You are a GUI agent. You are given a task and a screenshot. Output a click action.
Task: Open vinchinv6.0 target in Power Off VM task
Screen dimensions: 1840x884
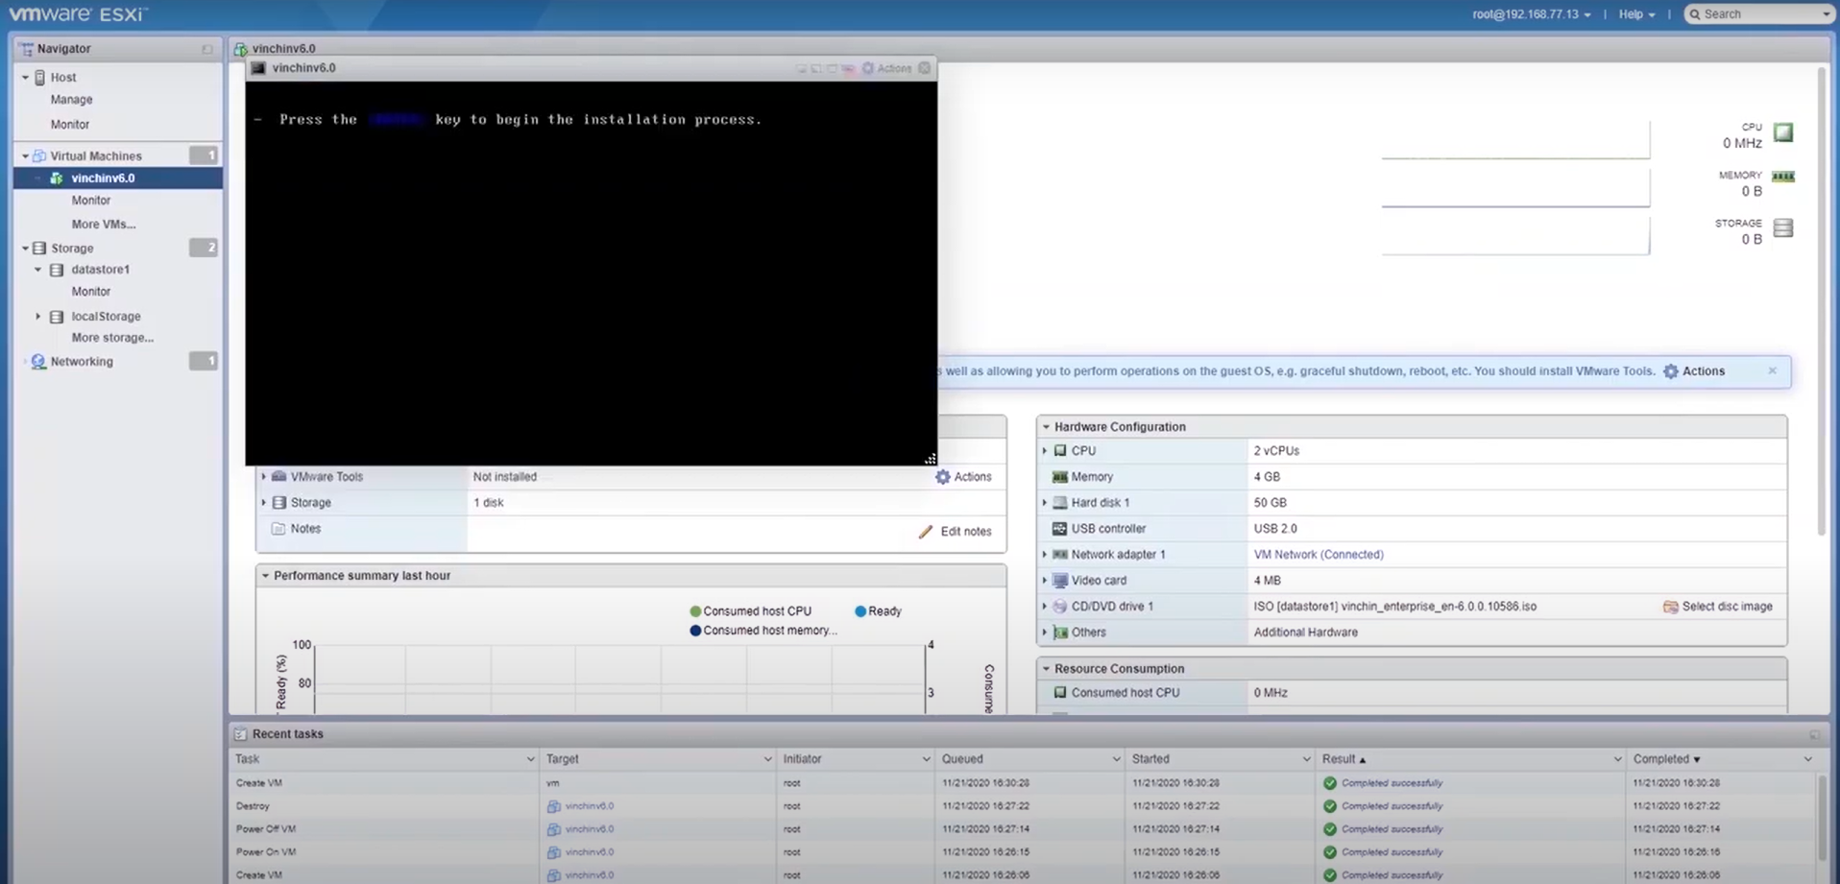(x=589, y=829)
